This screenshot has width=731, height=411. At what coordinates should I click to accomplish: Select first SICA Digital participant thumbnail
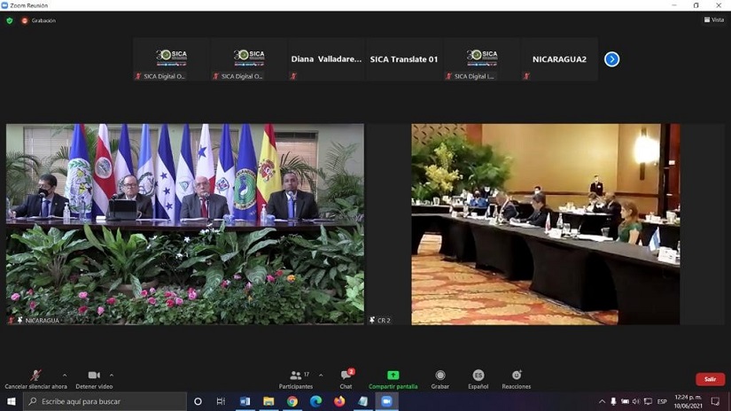click(x=172, y=59)
